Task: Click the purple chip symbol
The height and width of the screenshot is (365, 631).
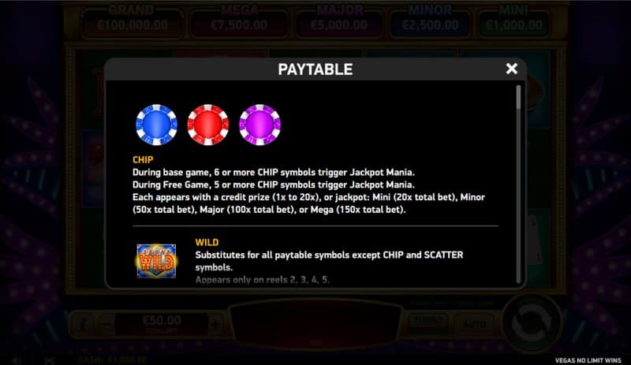Action: click(259, 125)
